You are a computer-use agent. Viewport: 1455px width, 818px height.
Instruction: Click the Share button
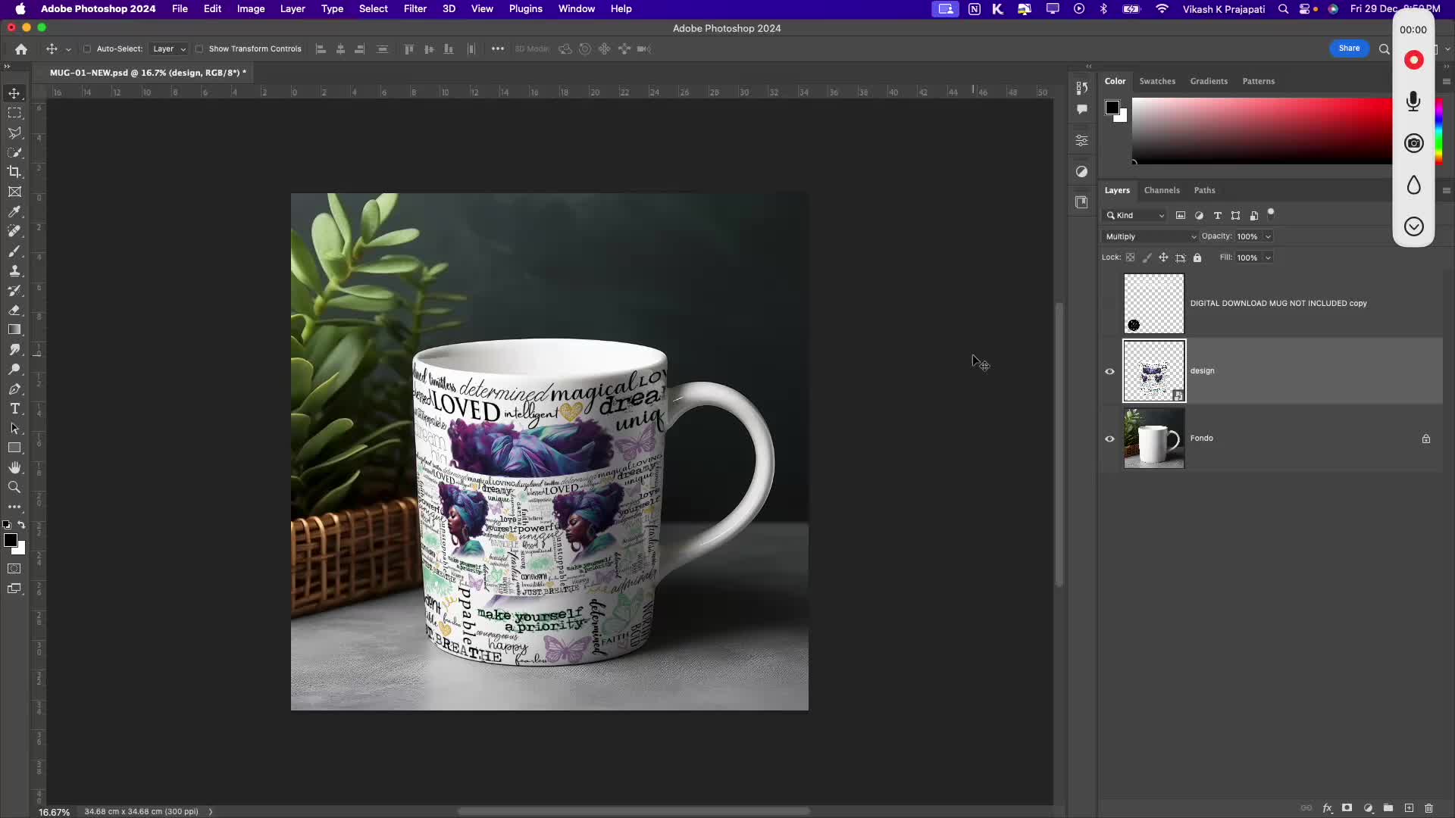coord(1349,48)
